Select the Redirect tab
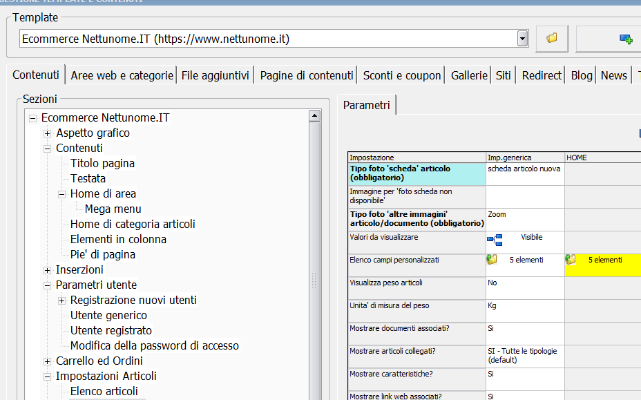Image resolution: width=641 pixels, height=400 pixels. [542, 76]
